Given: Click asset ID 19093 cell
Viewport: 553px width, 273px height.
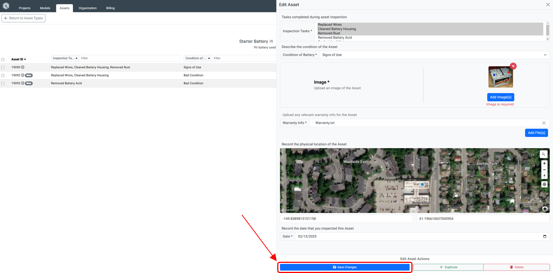Looking at the screenshot, I should pos(16,83).
